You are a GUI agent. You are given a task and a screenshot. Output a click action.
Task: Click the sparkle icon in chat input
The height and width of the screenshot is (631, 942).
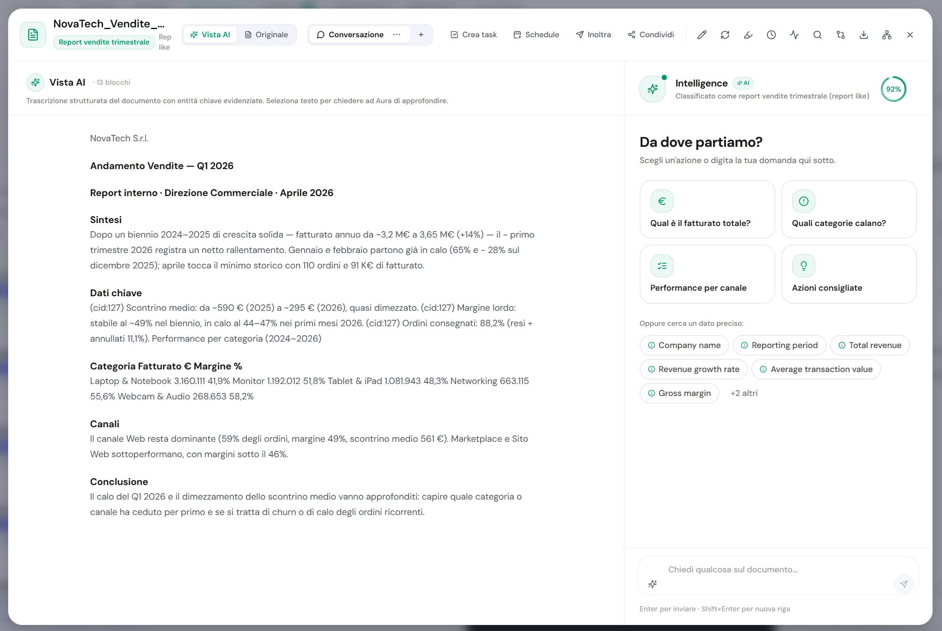652,584
